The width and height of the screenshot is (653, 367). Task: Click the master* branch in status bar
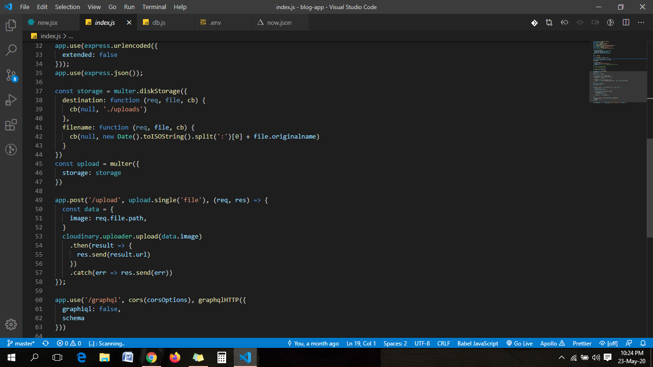[x=21, y=343]
